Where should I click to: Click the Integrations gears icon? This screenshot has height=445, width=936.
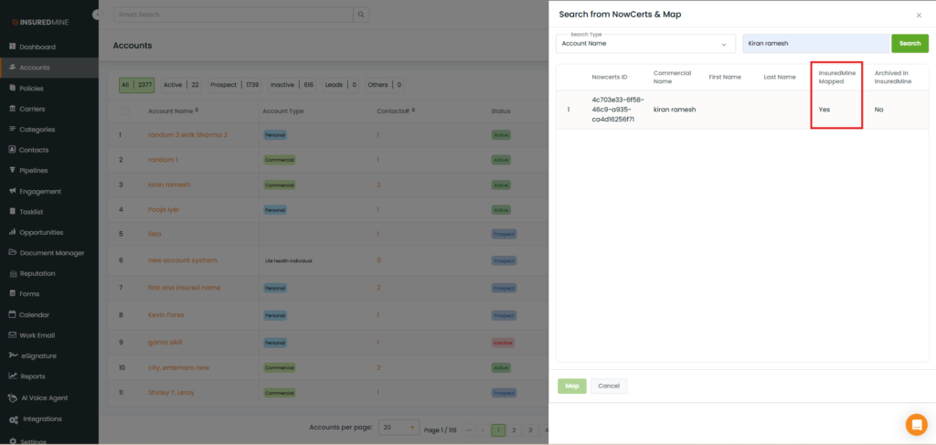[x=12, y=419]
